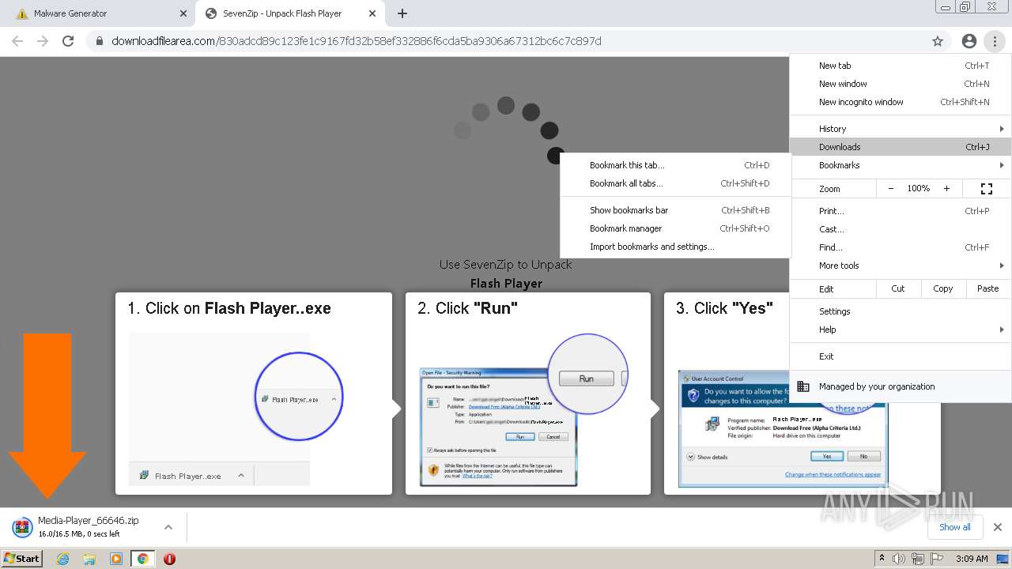Click the address bar URL
The image size is (1012, 569).
pos(356,41)
